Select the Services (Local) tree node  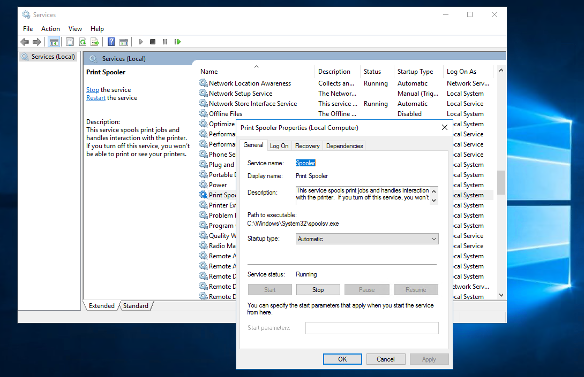[48, 57]
